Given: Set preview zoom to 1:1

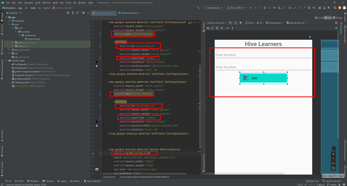Looking at the screenshot, I should tap(333, 163).
